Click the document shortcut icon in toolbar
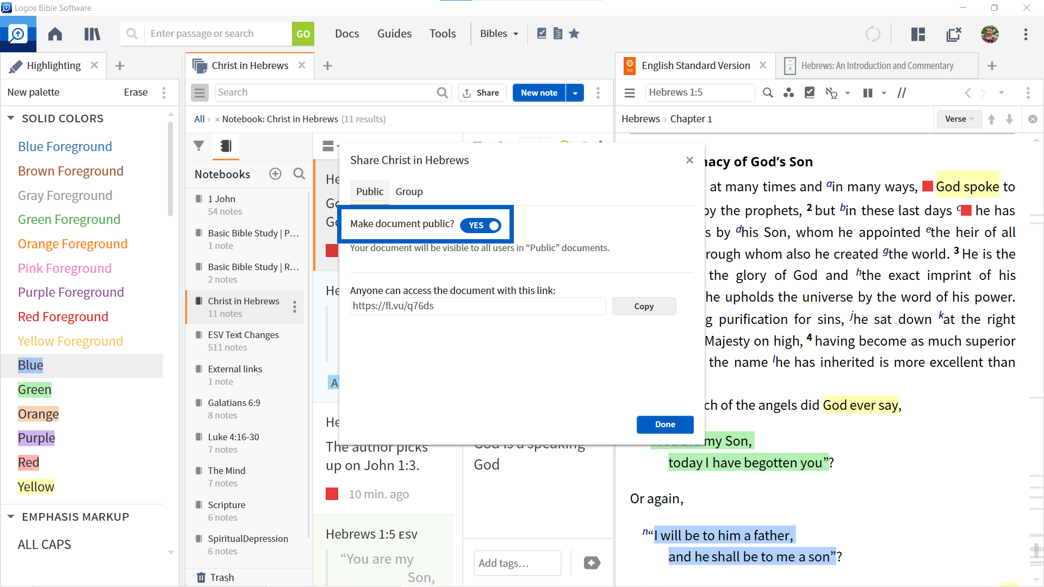Screen dimensions: 1044x587 [557, 34]
